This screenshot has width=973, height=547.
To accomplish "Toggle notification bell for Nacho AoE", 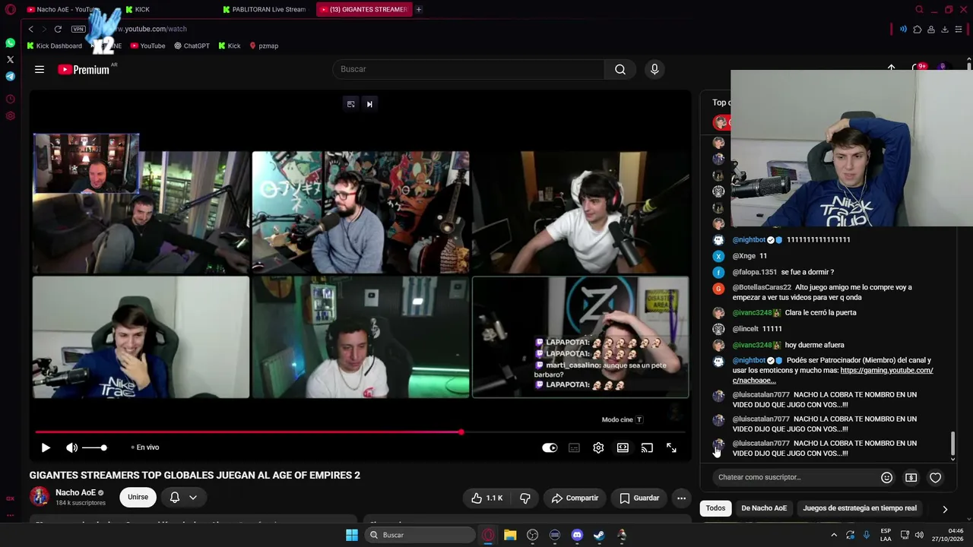I will coord(175,497).
